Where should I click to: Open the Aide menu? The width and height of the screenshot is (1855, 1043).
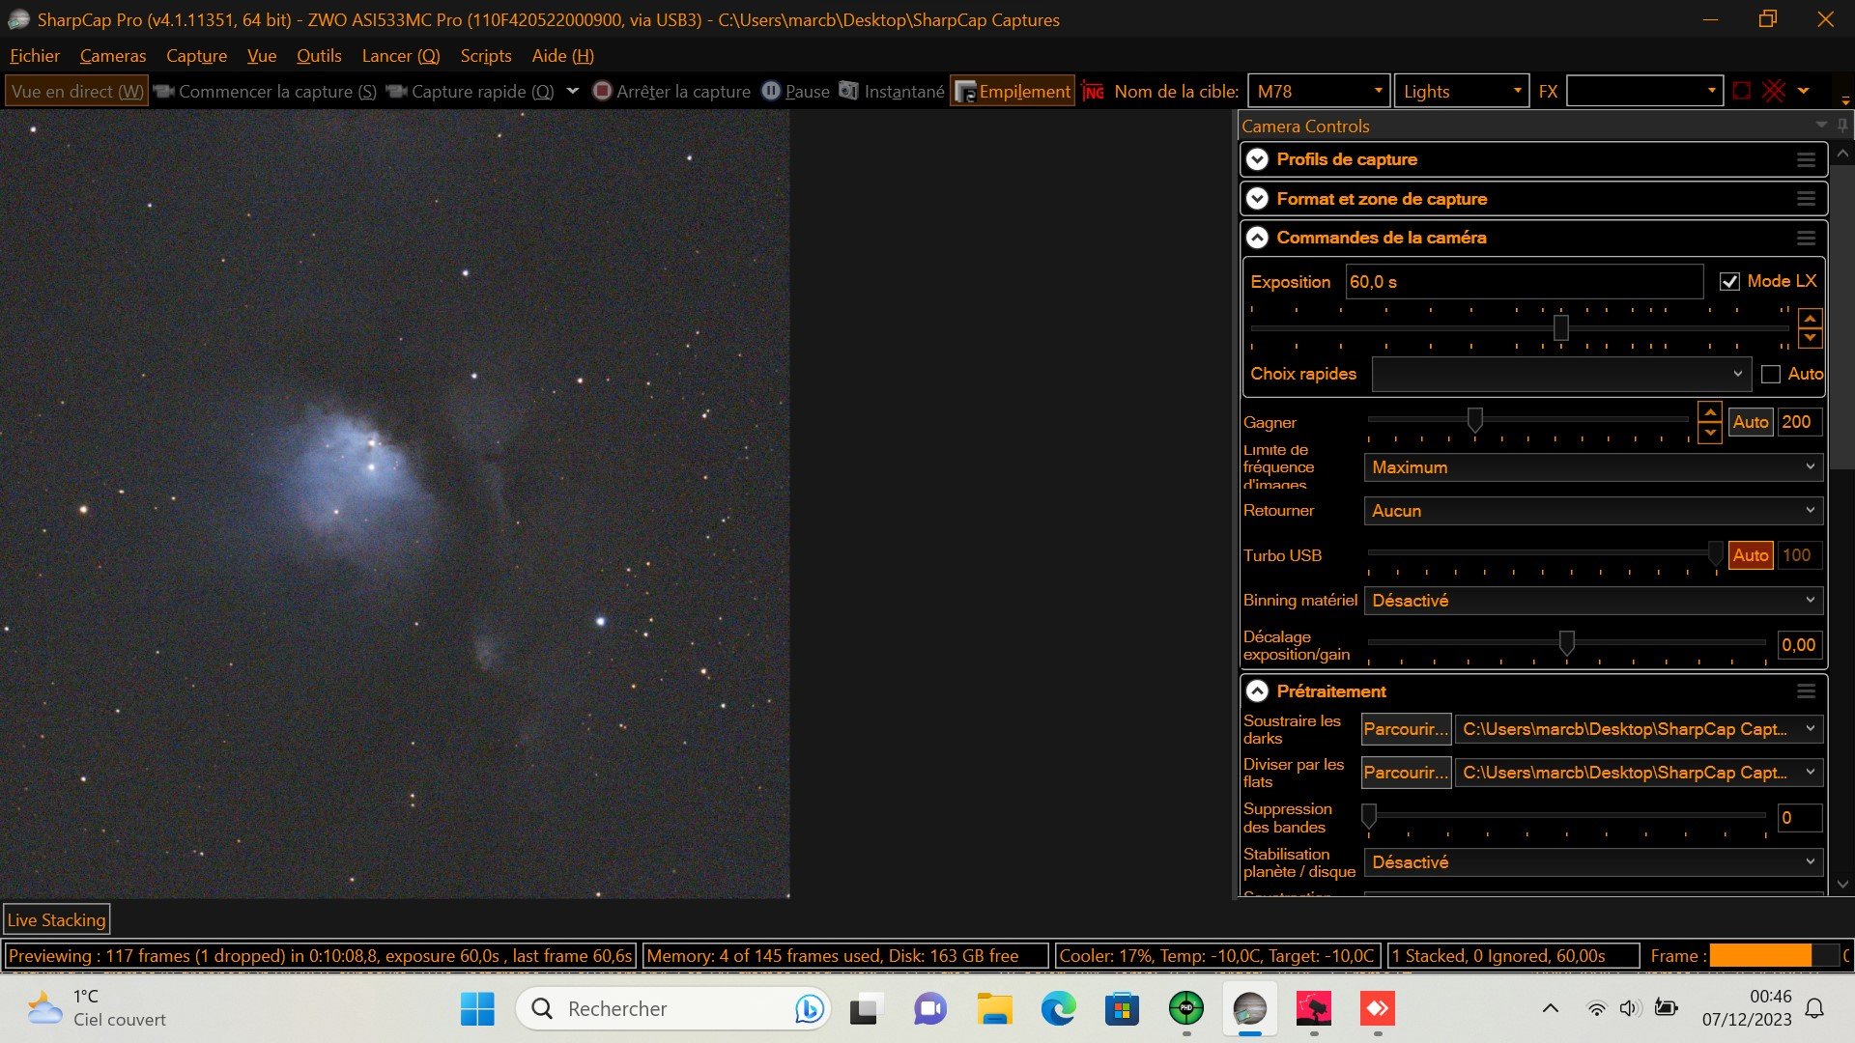coord(562,55)
